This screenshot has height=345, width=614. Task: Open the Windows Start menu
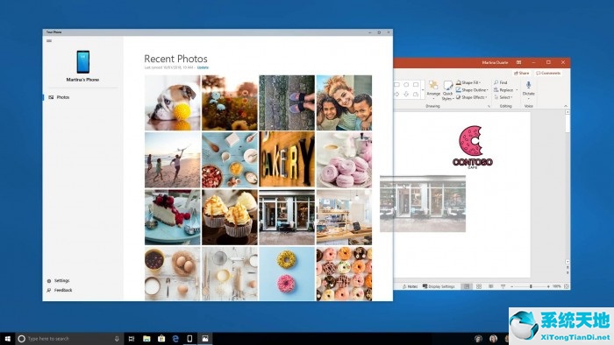click(7, 339)
